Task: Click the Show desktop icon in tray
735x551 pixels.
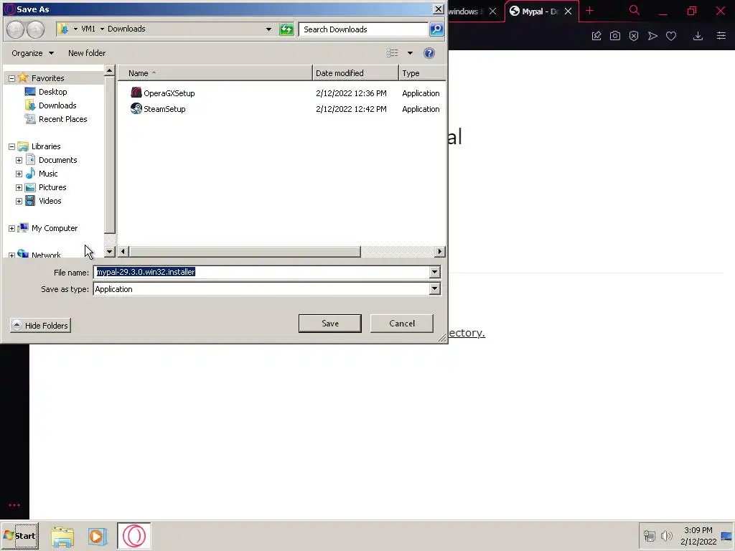Action: [x=726, y=536]
